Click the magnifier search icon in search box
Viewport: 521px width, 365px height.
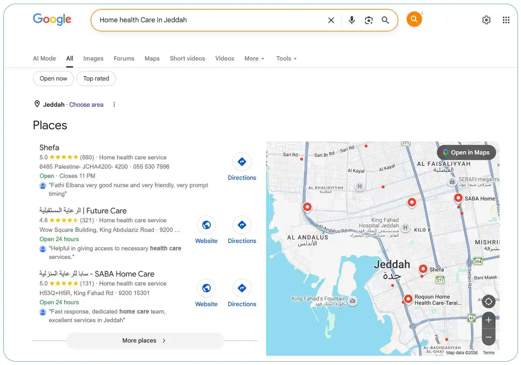tap(385, 20)
